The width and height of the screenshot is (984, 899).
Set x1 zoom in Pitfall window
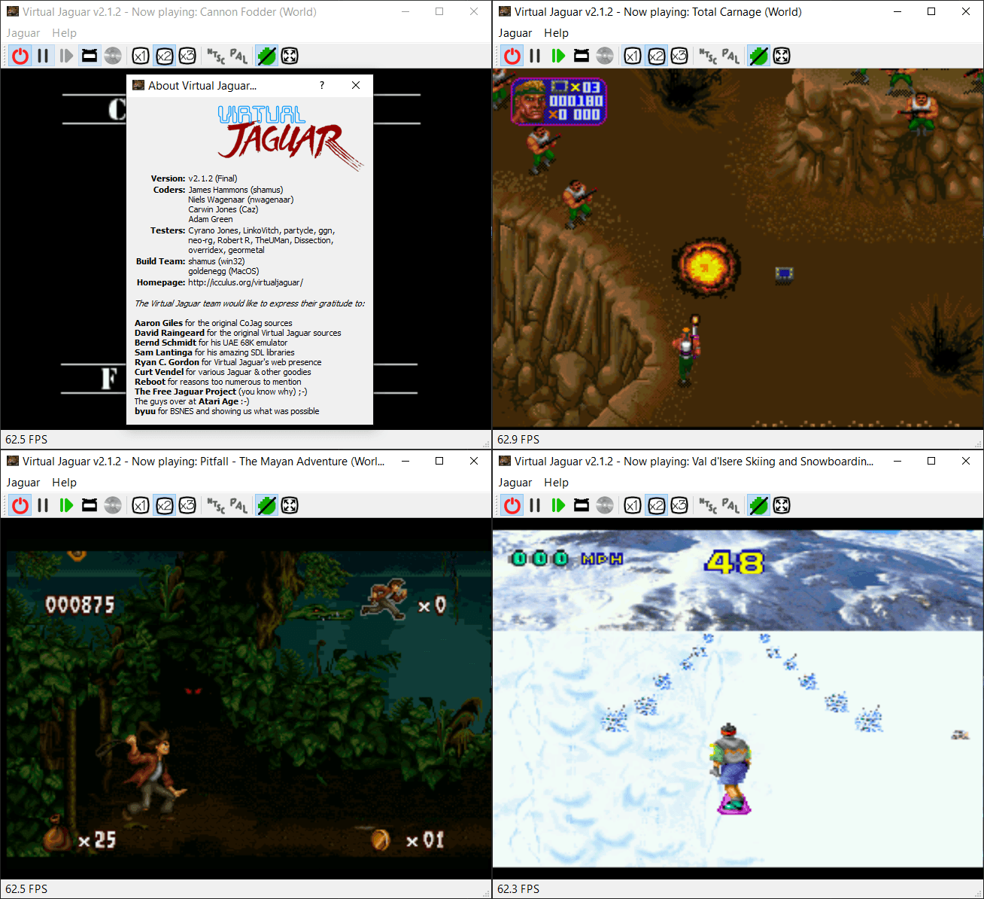[141, 505]
